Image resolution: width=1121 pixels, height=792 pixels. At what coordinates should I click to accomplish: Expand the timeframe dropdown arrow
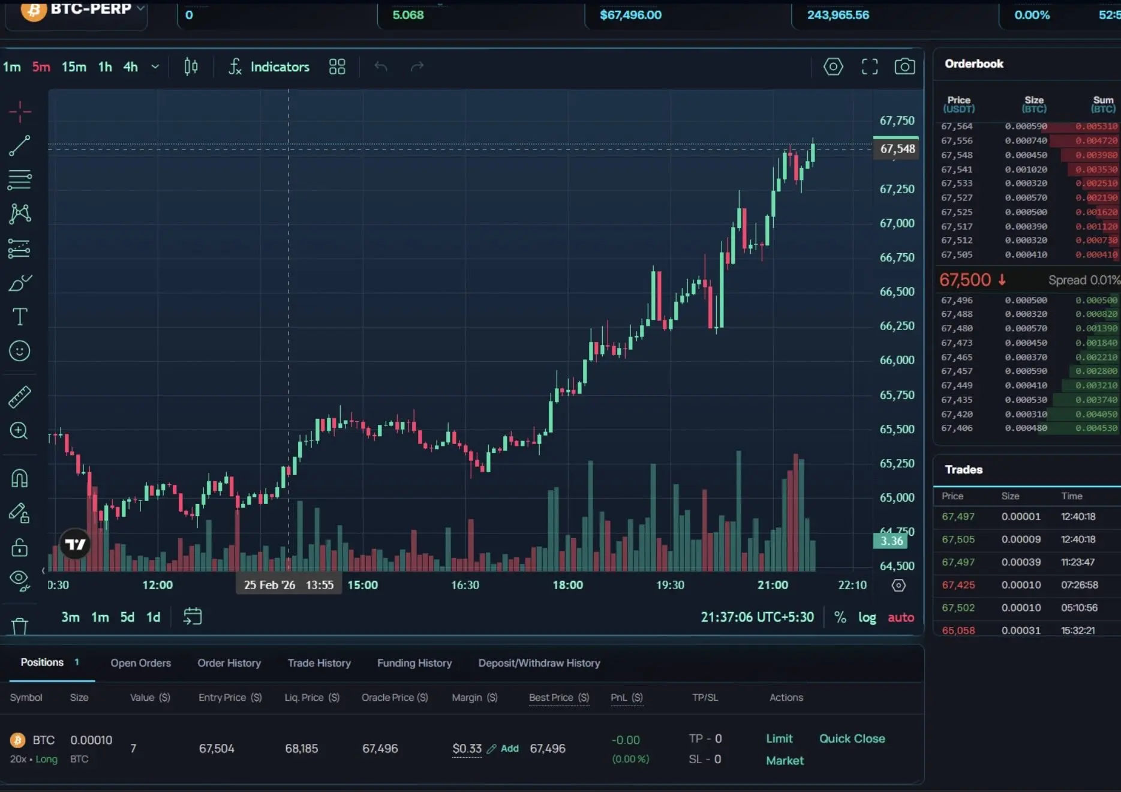click(x=155, y=67)
